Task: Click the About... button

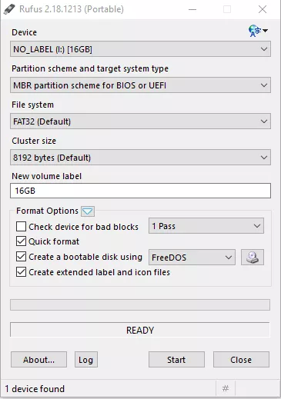Action: point(38,360)
